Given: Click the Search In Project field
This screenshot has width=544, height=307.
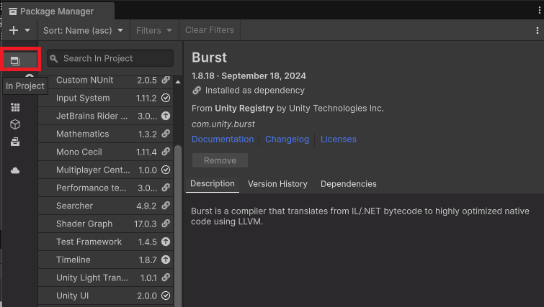Looking at the screenshot, I should click(110, 58).
